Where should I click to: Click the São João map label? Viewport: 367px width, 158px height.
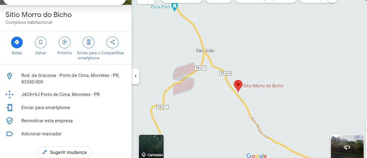point(205,51)
